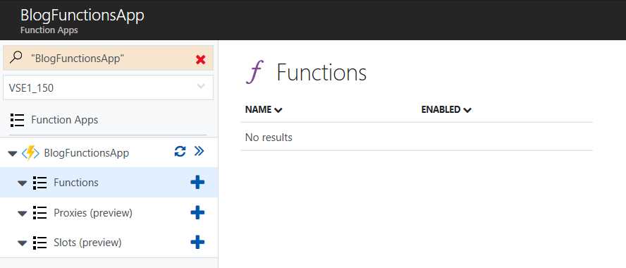The image size is (626, 268).
Task: Click the Proxies list icon
Action: (x=39, y=213)
